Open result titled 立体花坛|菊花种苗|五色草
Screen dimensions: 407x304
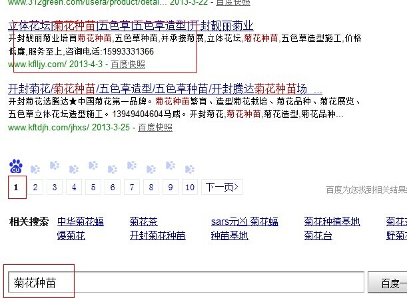[131, 26]
